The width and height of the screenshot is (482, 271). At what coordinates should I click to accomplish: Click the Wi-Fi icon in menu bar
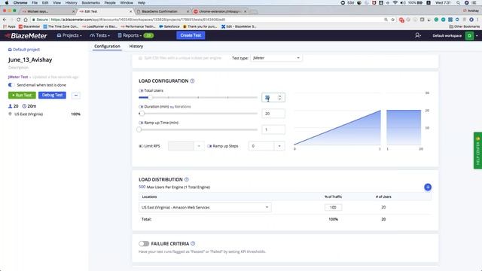pos(395,3)
